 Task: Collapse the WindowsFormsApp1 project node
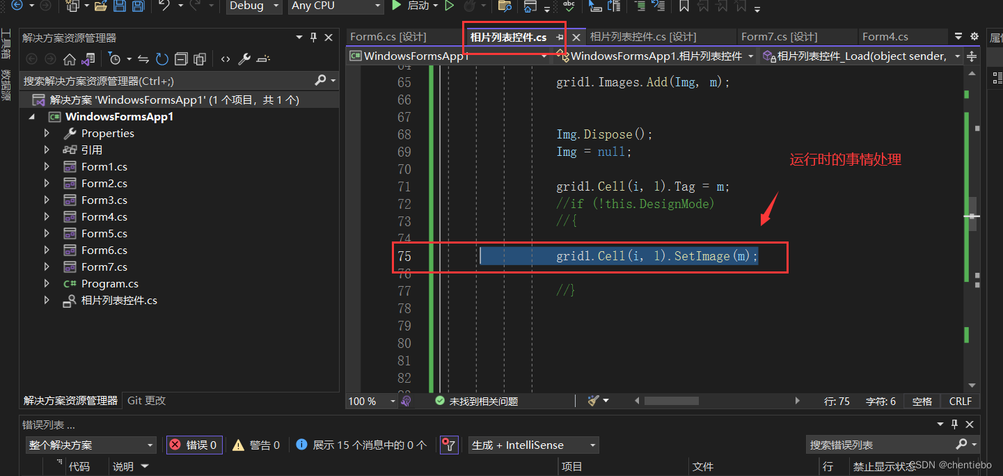click(31, 117)
